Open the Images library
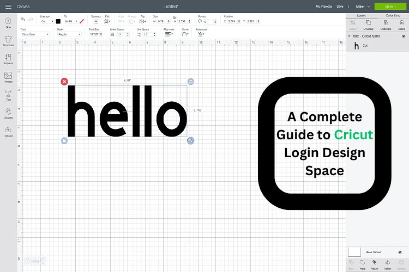The image size is (409, 272). [x=8, y=76]
